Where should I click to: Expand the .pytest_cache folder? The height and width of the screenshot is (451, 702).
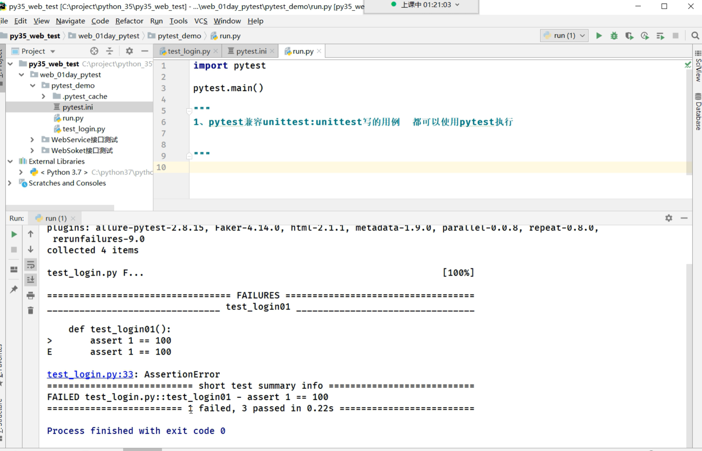(x=44, y=96)
